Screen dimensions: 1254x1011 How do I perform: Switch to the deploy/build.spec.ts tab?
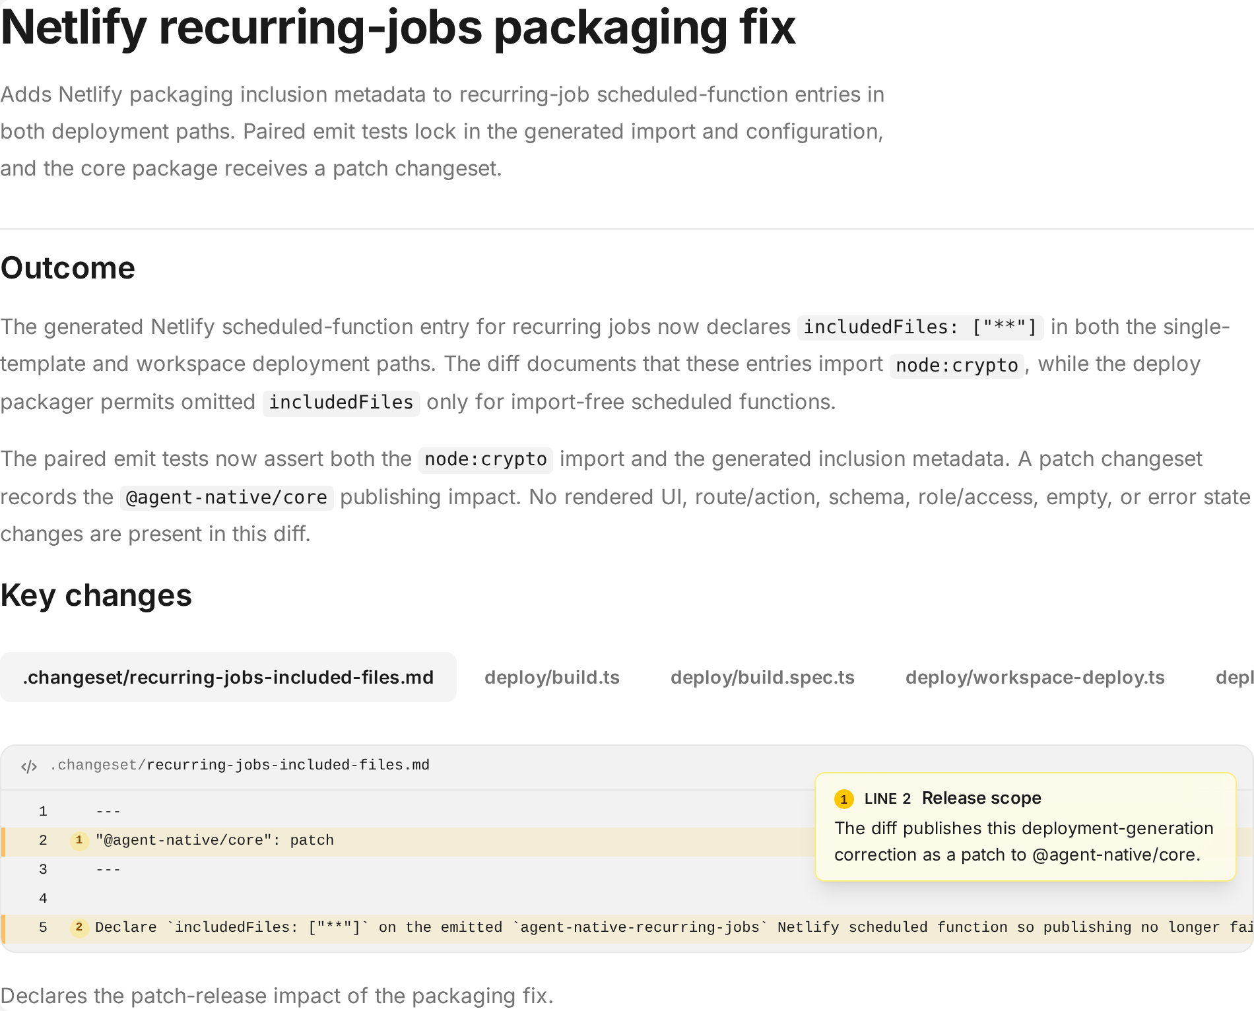point(762,677)
